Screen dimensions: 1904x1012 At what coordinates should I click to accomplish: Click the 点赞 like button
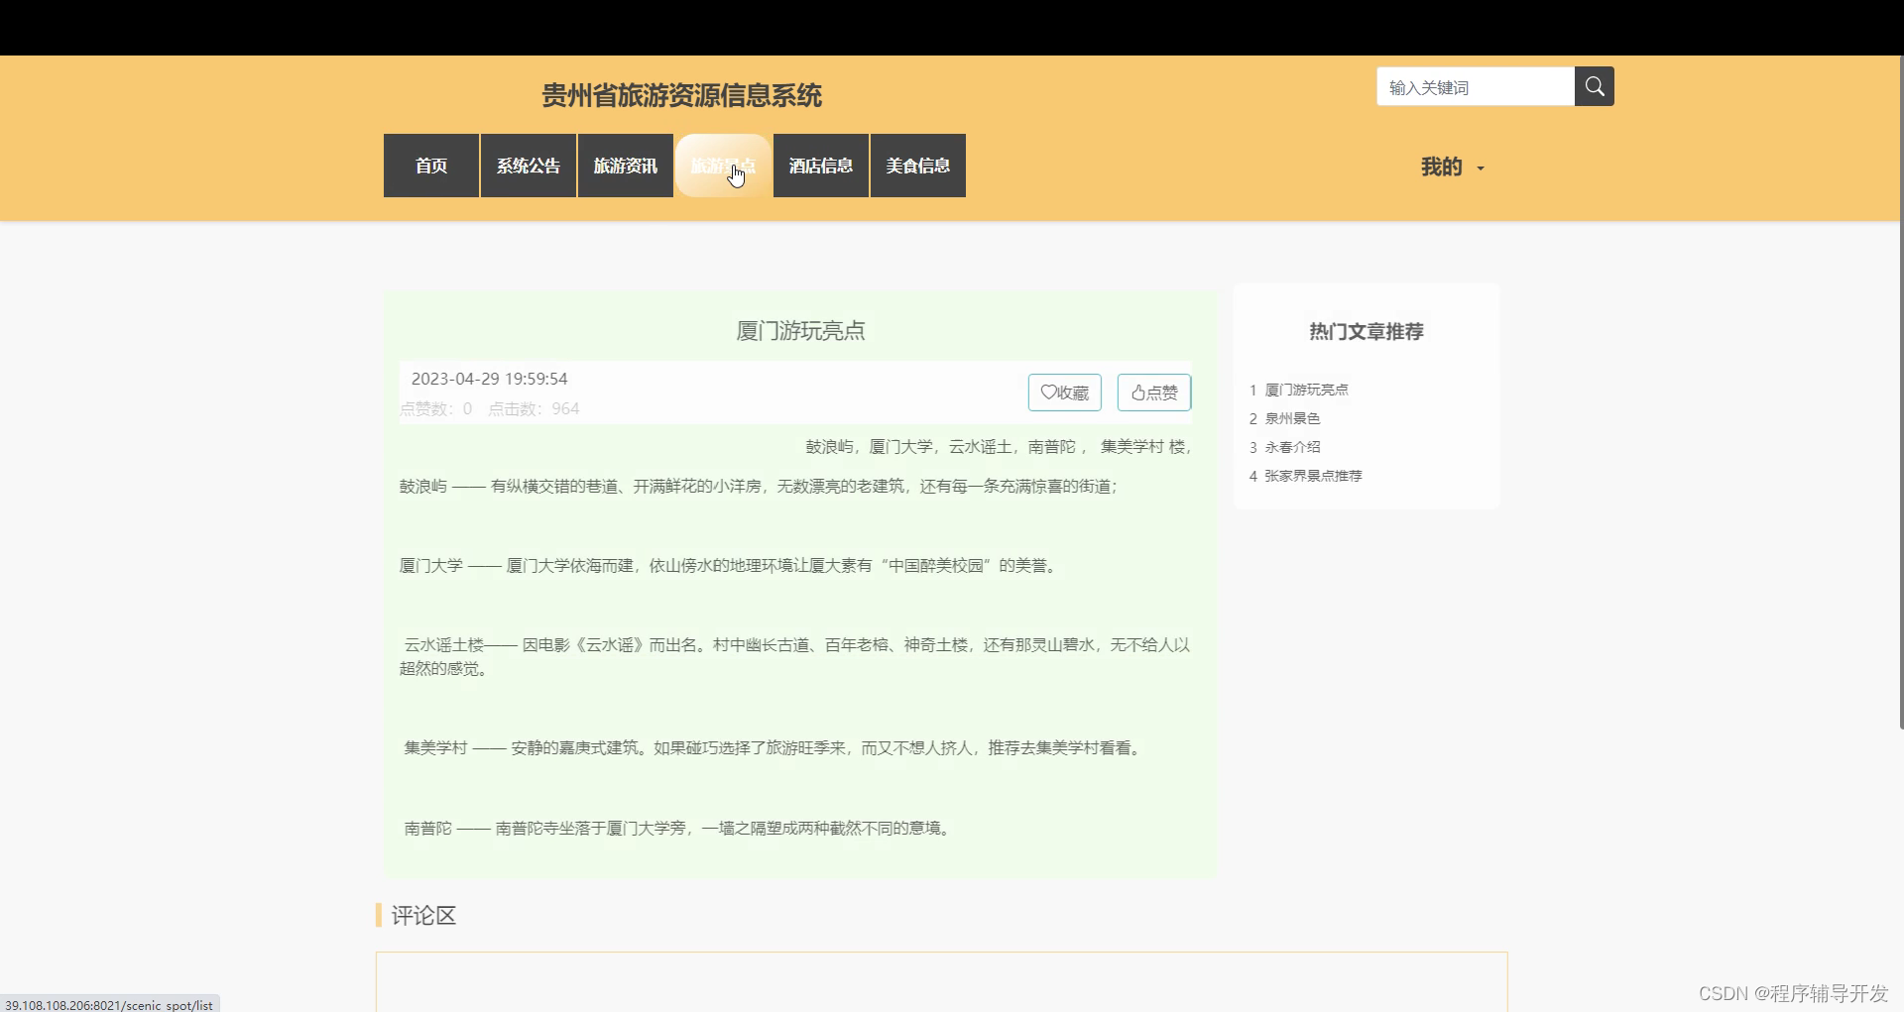click(1154, 393)
